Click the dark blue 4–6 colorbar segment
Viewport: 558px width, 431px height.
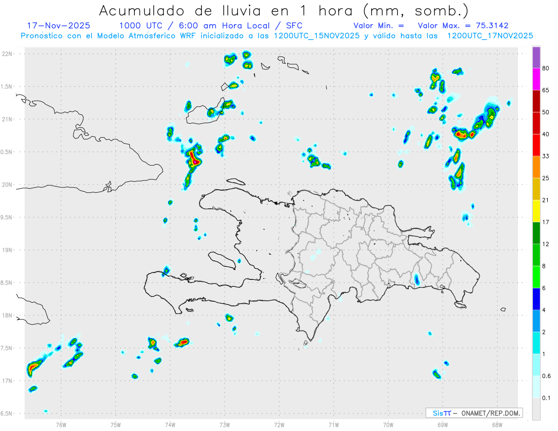pos(536,299)
